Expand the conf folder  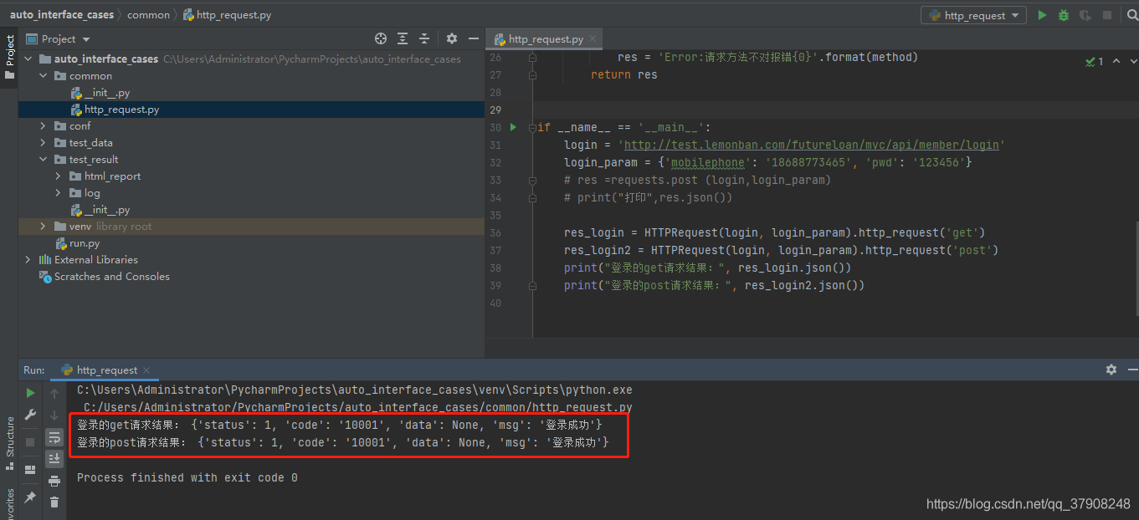44,126
